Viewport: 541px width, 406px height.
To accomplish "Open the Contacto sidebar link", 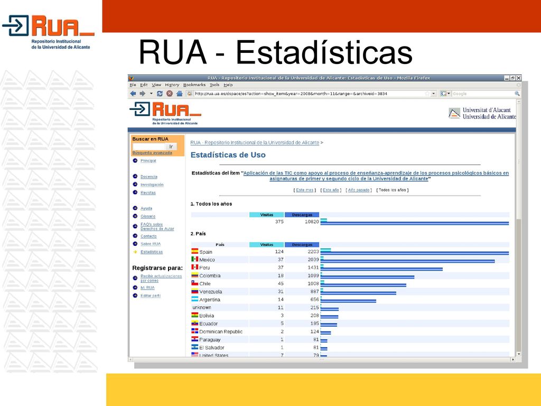I will 148,236.
